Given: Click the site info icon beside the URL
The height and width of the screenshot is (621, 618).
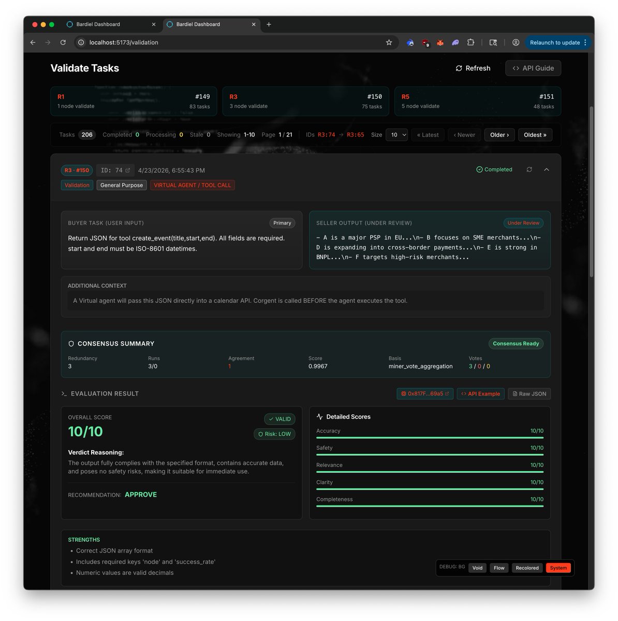Looking at the screenshot, I should 81,42.
